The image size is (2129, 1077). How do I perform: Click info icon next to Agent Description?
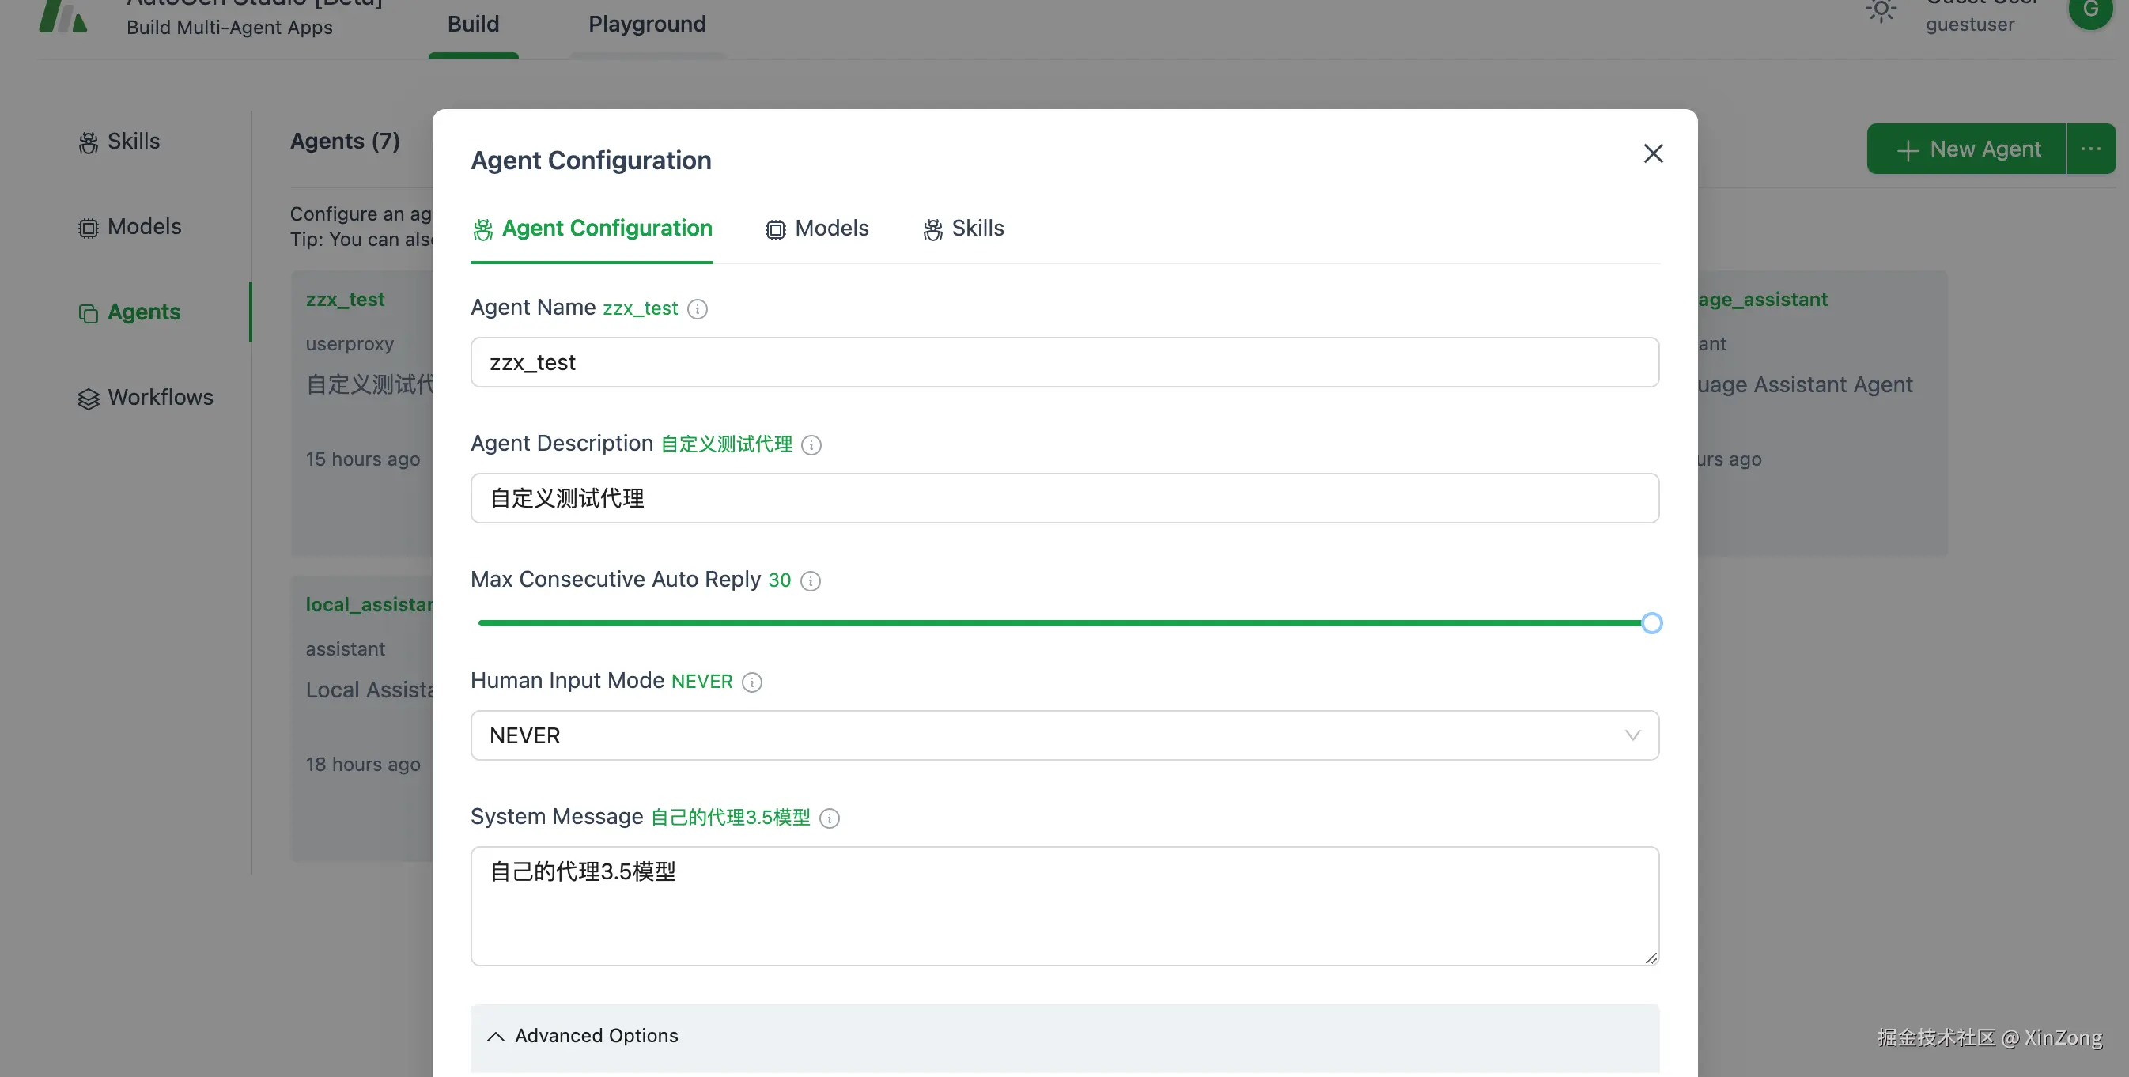click(x=811, y=445)
